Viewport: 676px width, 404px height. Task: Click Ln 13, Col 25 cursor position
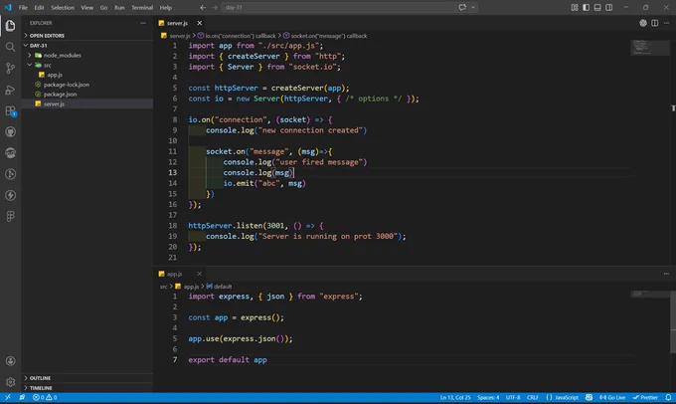(x=455, y=397)
